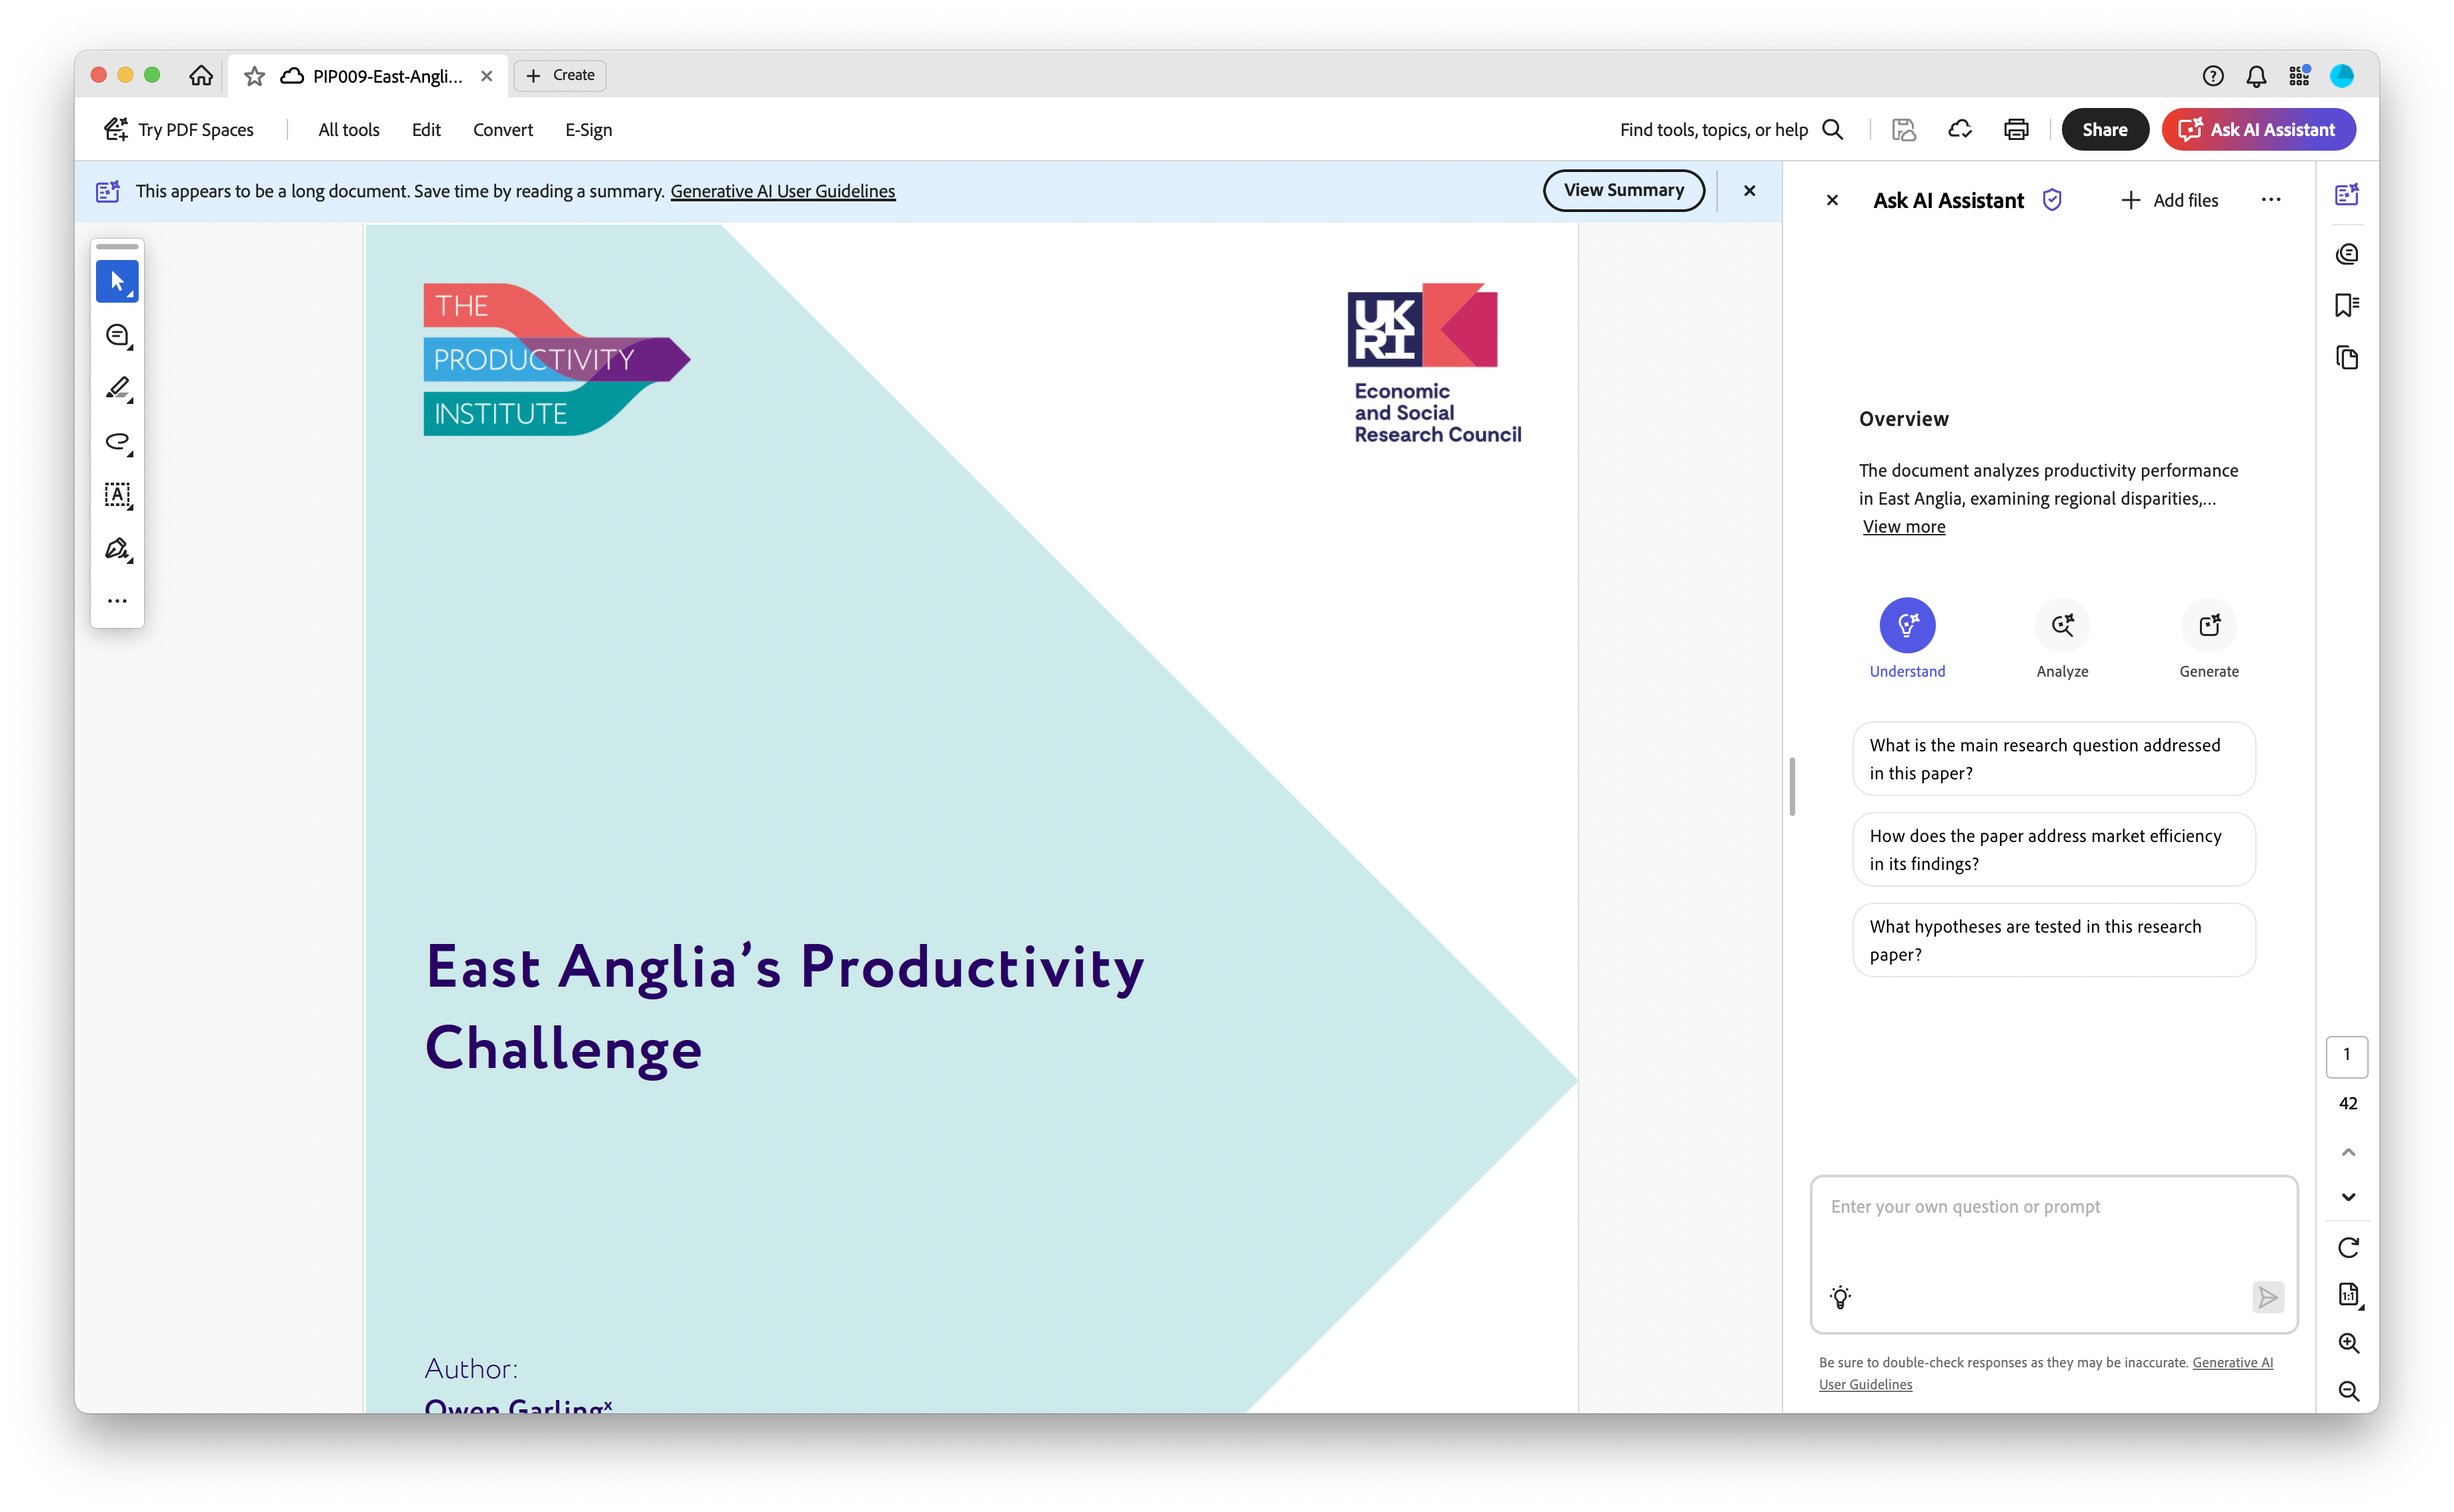This screenshot has width=2454, height=1512.
Task: Click the print icon in the top toolbar
Action: click(x=2015, y=129)
